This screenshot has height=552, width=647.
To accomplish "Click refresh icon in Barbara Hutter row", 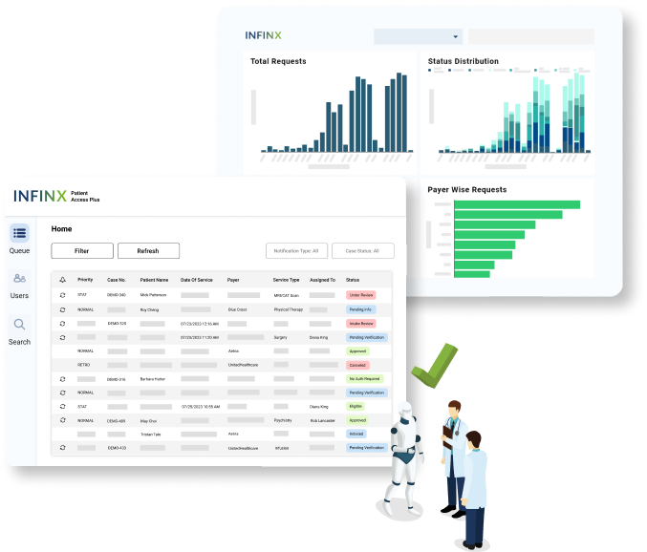I will 63,379.
